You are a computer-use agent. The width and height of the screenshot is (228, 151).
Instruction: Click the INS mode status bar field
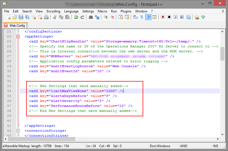pyautogui.click(x=216, y=146)
